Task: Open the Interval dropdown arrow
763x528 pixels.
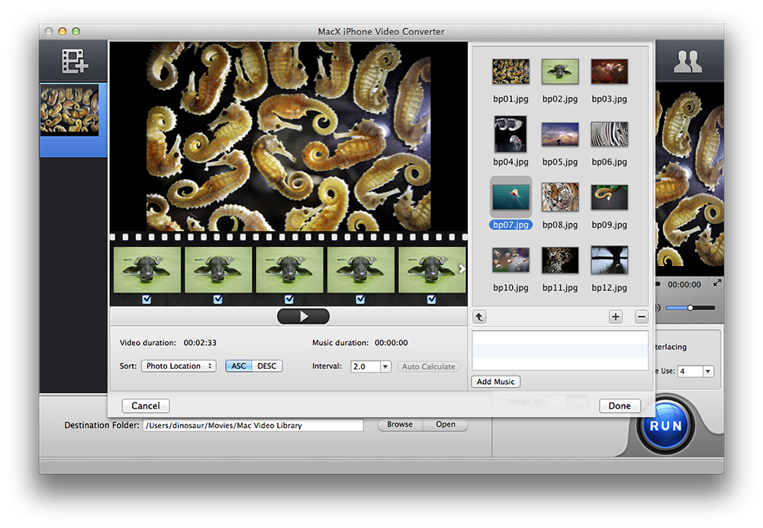Action: coord(385,366)
